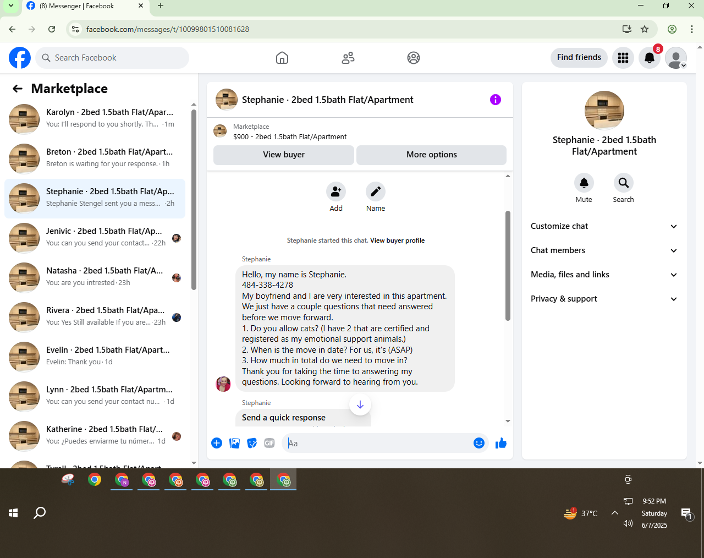The height and width of the screenshot is (558, 704).
Task: Open Lynn's apartment conversation
Action: pyautogui.click(x=95, y=396)
